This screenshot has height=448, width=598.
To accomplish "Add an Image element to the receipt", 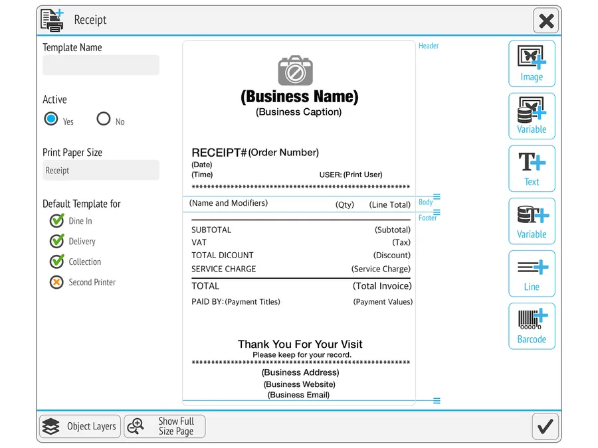I will 532,64.
